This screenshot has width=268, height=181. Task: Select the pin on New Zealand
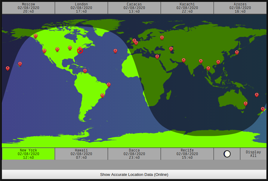(263, 109)
